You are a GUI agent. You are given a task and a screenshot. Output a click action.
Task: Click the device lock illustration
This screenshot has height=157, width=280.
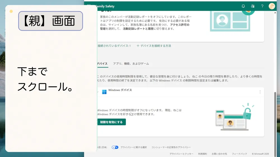(234, 117)
